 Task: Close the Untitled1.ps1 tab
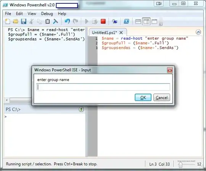[x=121, y=32]
